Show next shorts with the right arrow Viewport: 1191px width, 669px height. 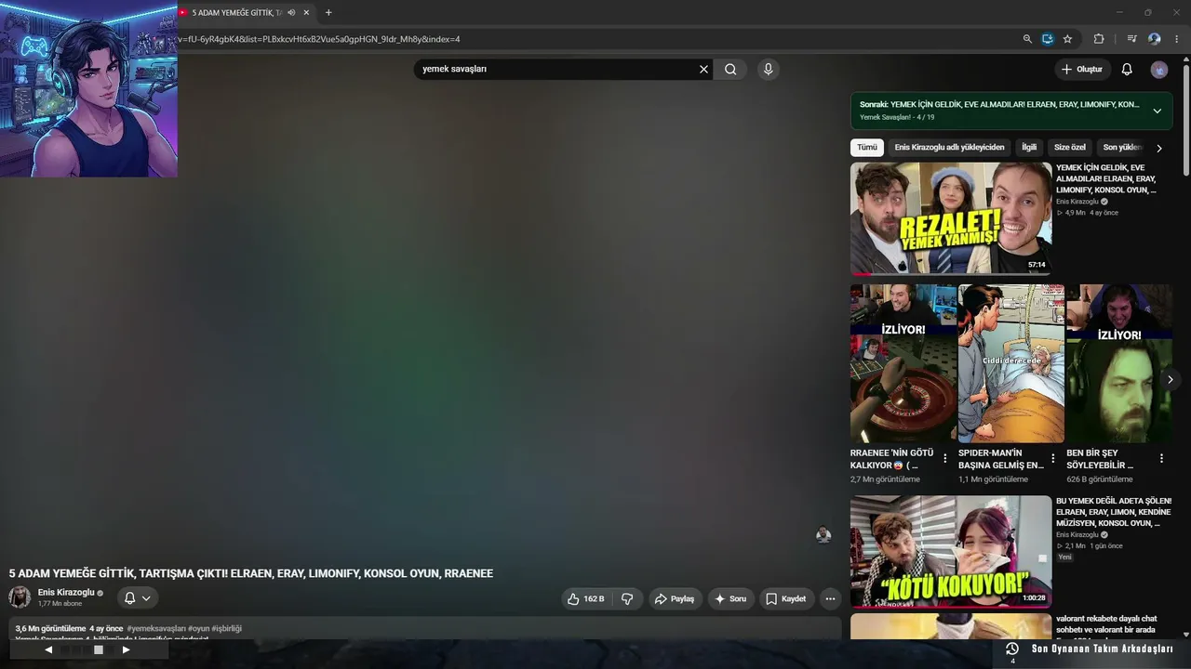(1170, 379)
